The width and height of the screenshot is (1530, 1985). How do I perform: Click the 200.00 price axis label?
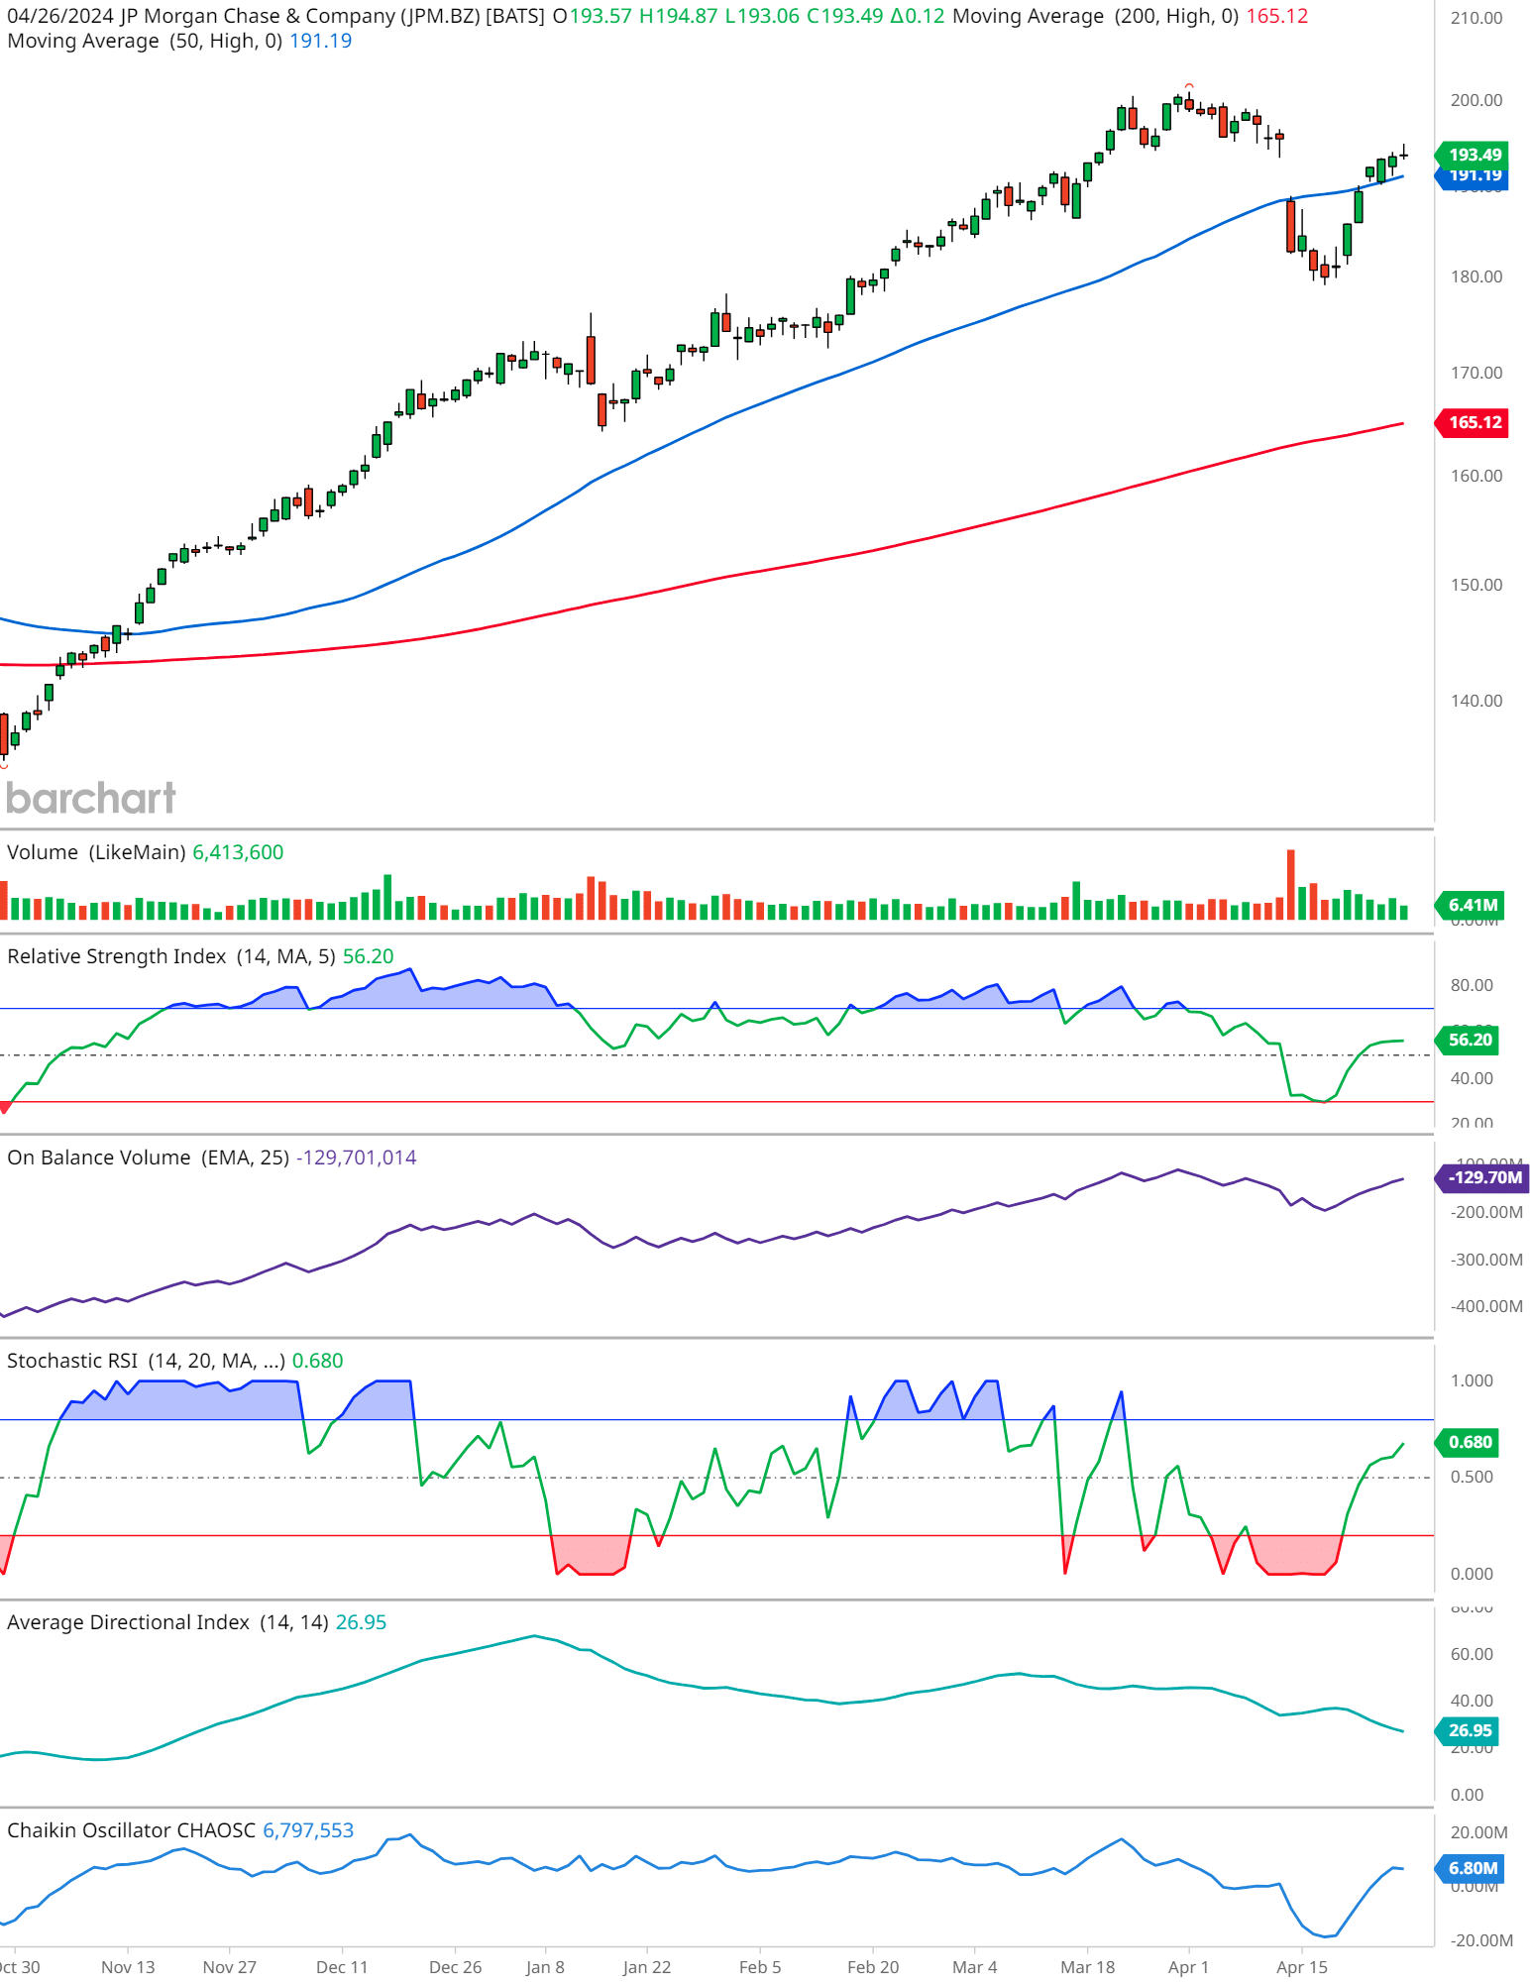(x=1476, y=100)
